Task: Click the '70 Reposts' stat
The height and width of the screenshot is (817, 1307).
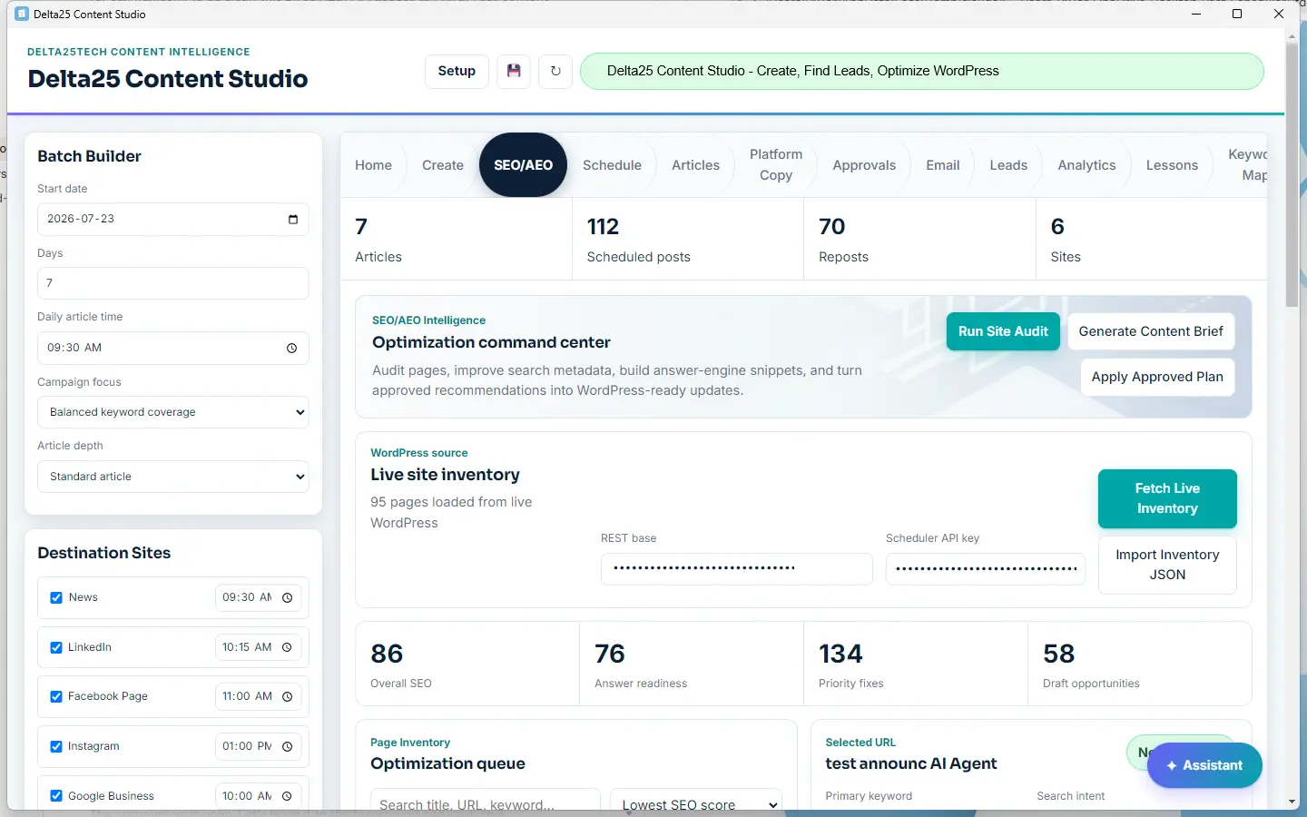Action: click(919, 240)
